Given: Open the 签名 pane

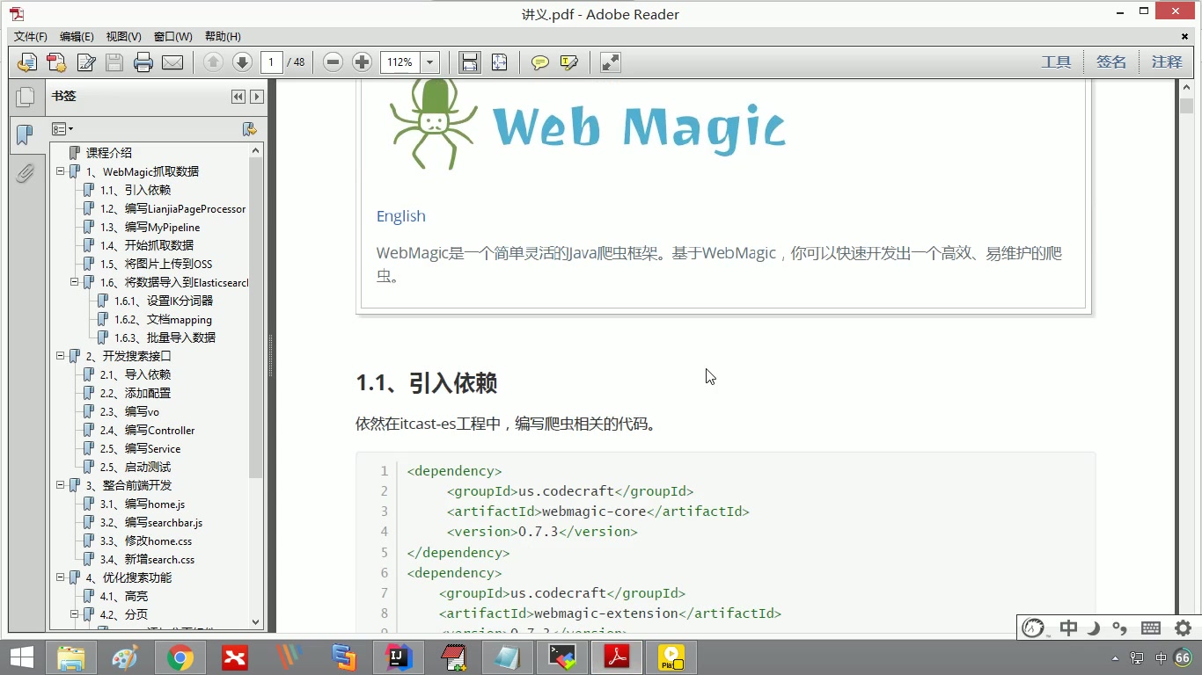Looking at the screenshot, I should coord(1111,62).
